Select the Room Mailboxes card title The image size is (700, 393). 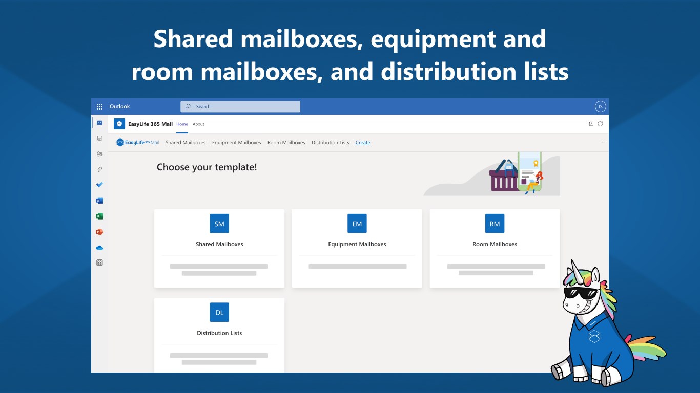pyautogui.click(x=495, y=244)
